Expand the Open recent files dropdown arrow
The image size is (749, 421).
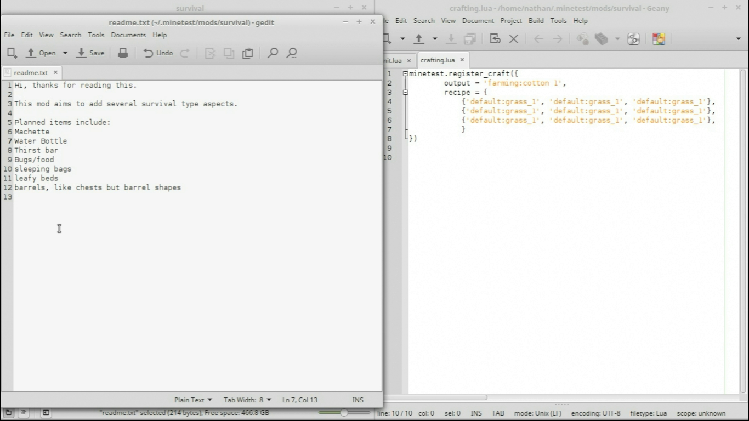(65, 53)
